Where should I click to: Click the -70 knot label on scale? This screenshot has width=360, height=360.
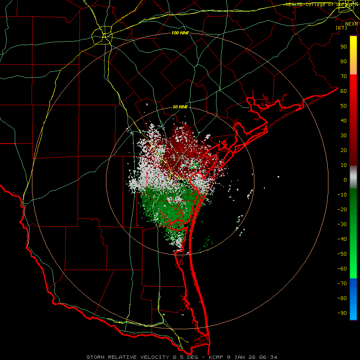342,284
